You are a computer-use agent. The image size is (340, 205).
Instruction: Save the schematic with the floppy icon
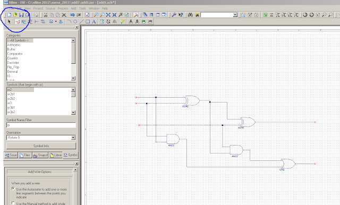point(21,15)
